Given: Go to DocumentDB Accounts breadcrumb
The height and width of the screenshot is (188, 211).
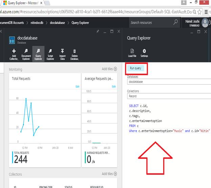Looking at the screenshot, I should pos(12,23).
